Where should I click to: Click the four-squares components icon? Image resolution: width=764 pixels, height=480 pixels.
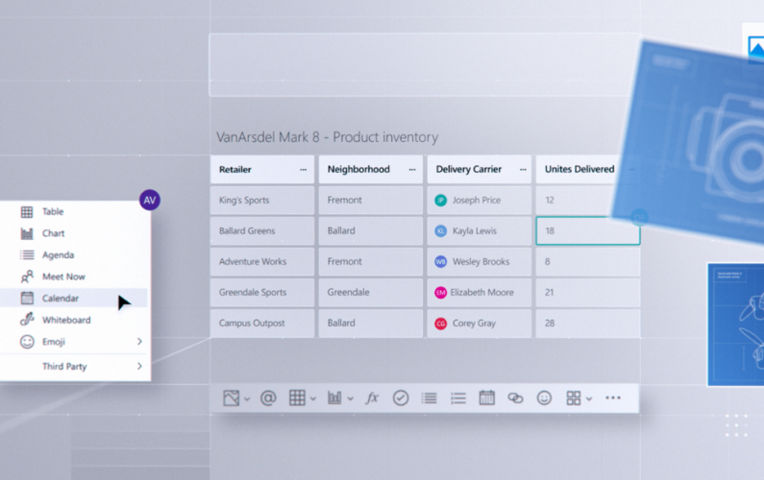point(574,398)
